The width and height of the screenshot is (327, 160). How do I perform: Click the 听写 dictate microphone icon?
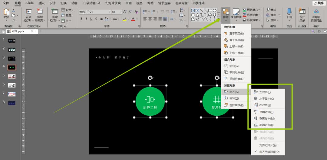pos(289,12)
